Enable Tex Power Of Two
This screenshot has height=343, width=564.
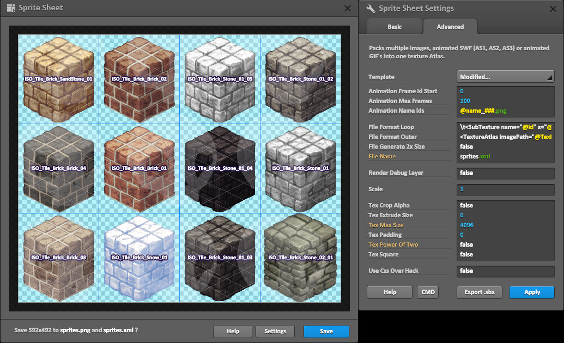click(505, 244)
